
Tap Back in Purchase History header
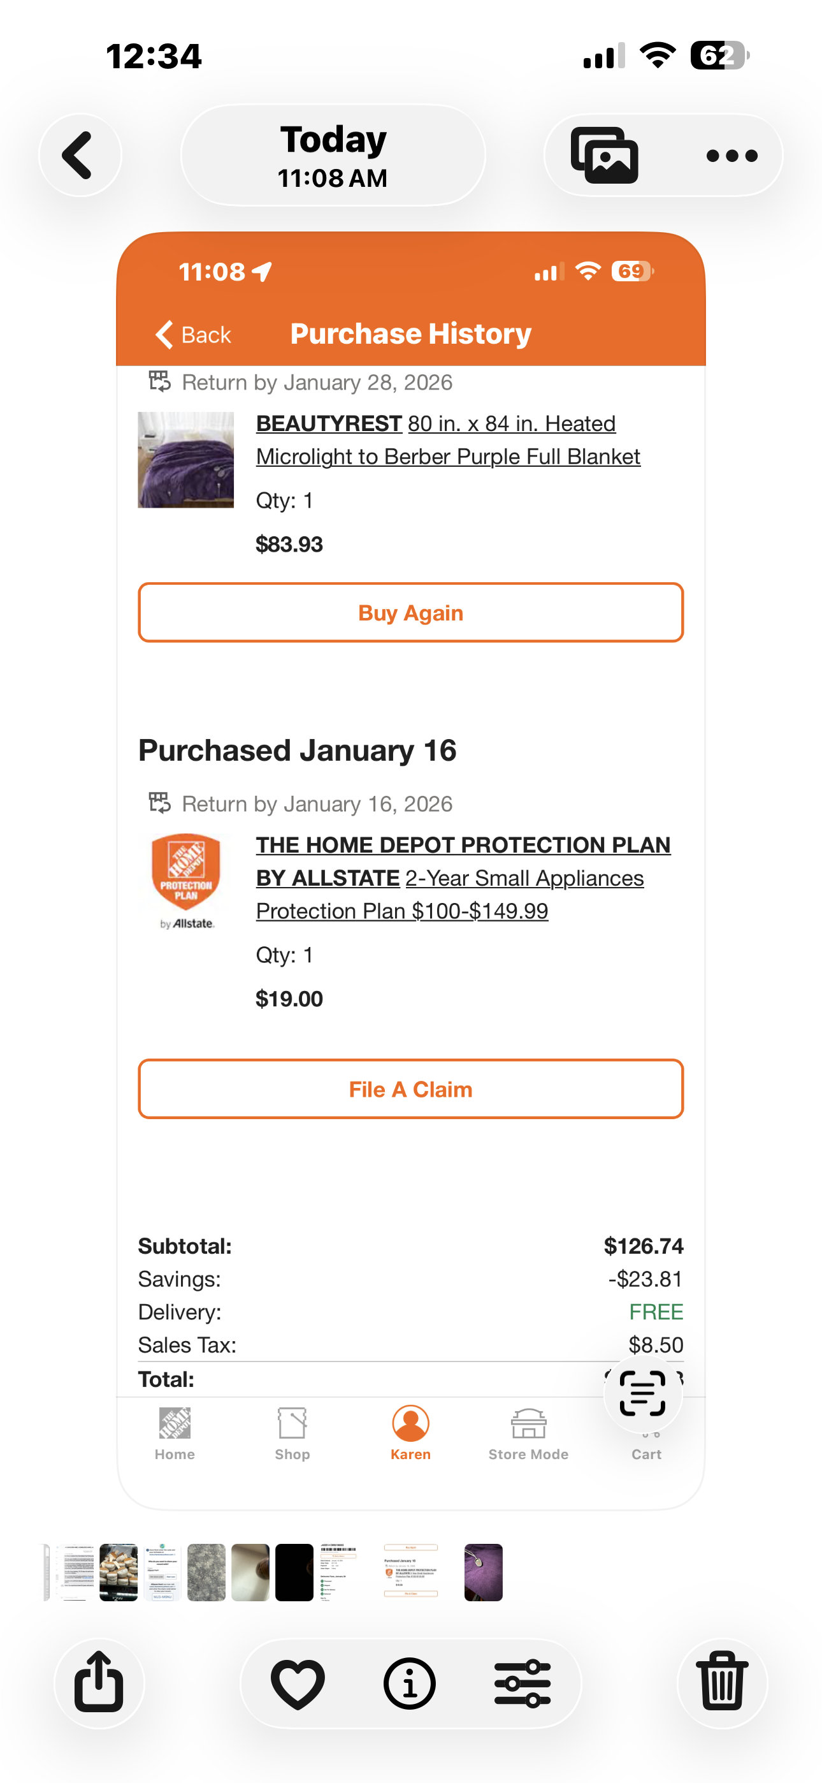pyautogui.click(x=193, y=334)
